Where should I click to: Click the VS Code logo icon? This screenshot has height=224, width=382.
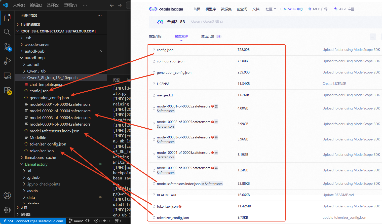[x=5, y=5]
